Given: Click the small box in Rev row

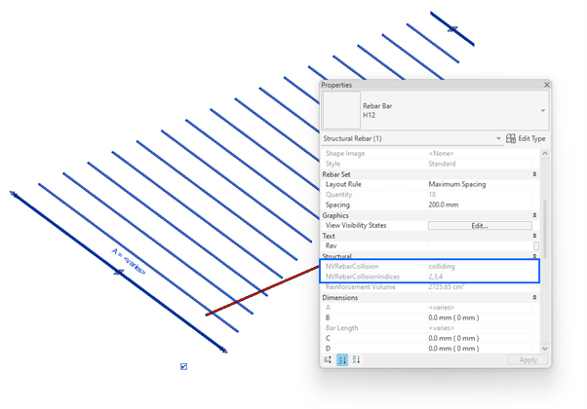Looking at the screenshot, I should [537, 245].
